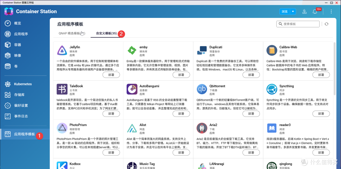Viewport: 341px width, 169px height.
Task: Click the Container Station logo icon
Action: pyautogui.click(x=9, y=12)
